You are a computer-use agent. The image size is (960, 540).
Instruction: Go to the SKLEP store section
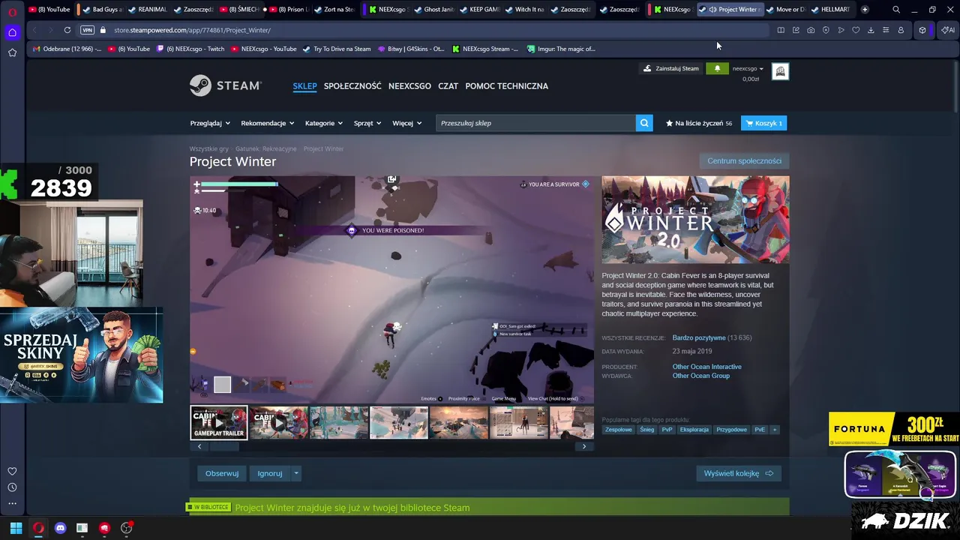click(x=304, y=85)
